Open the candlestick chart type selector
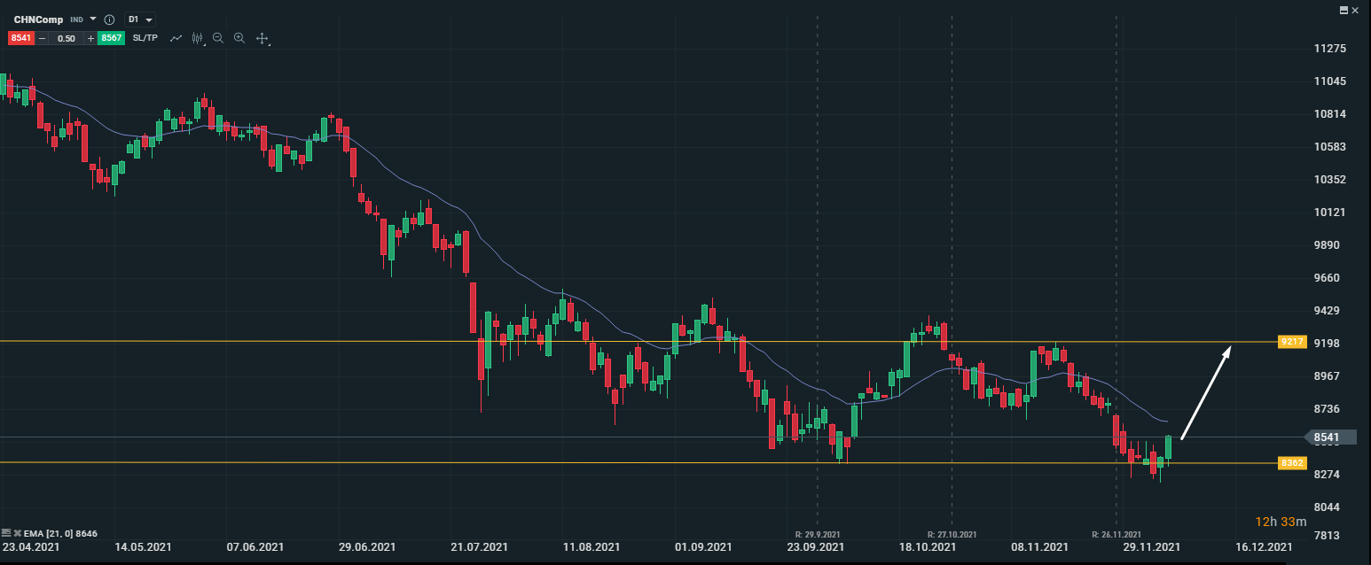Viewport: 1371px width, 565px height. coord(197,38)
